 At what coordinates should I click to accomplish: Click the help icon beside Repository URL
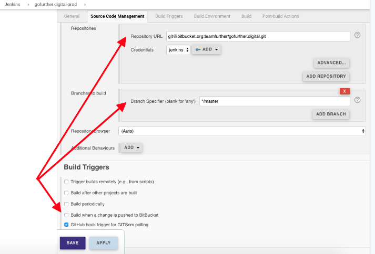tap(358, 36)
